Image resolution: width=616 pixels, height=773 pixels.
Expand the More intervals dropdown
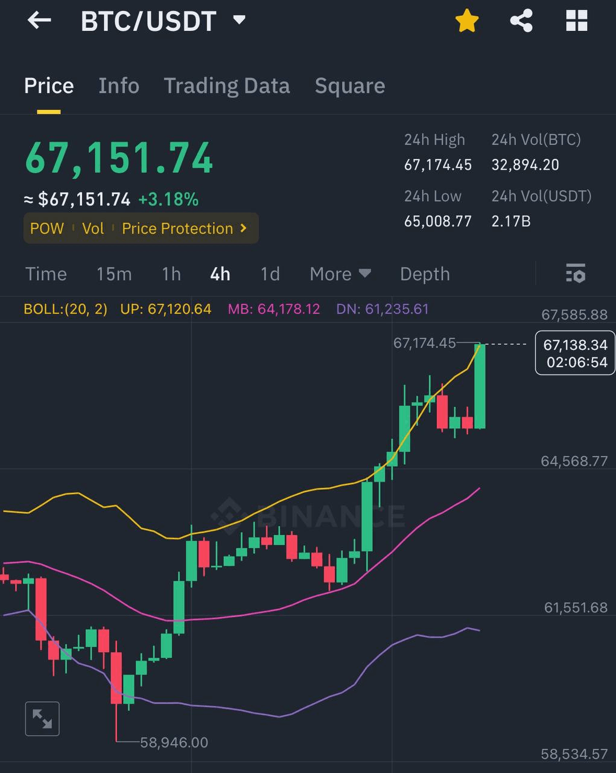(x=340, y=274)
